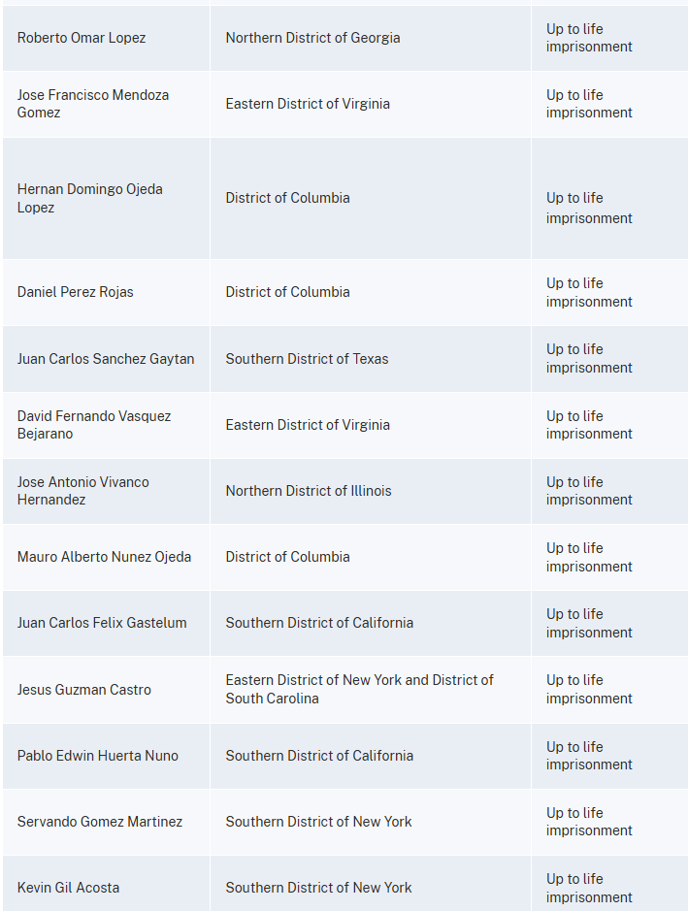The width and height of the screenshot is (688, 911).
Task: Select Servando Gomez Martinez name
Action: point(100,822)
